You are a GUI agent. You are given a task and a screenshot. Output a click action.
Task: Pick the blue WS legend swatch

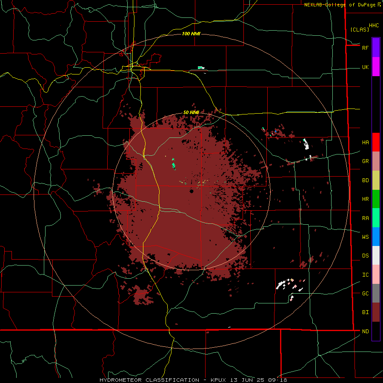click(376, 237)
